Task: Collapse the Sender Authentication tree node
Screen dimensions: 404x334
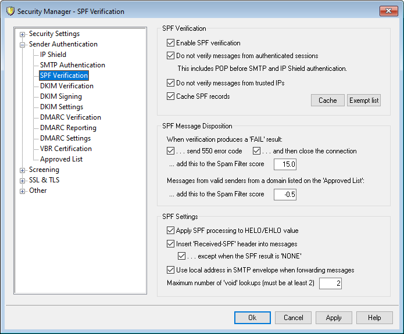Action: coord(23,45)
